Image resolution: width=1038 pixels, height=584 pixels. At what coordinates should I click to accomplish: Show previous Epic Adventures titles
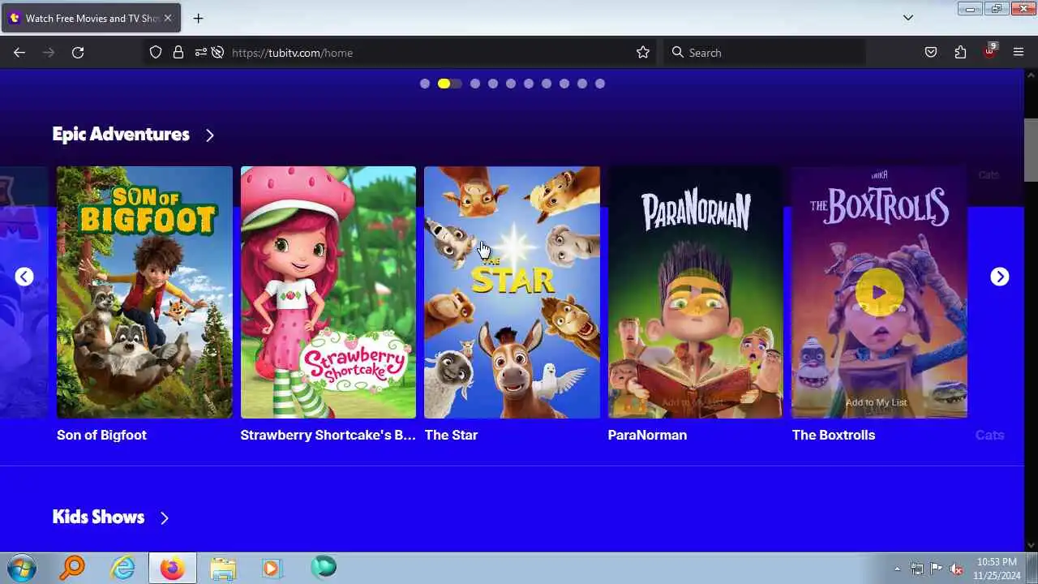[x=24, y=277]
